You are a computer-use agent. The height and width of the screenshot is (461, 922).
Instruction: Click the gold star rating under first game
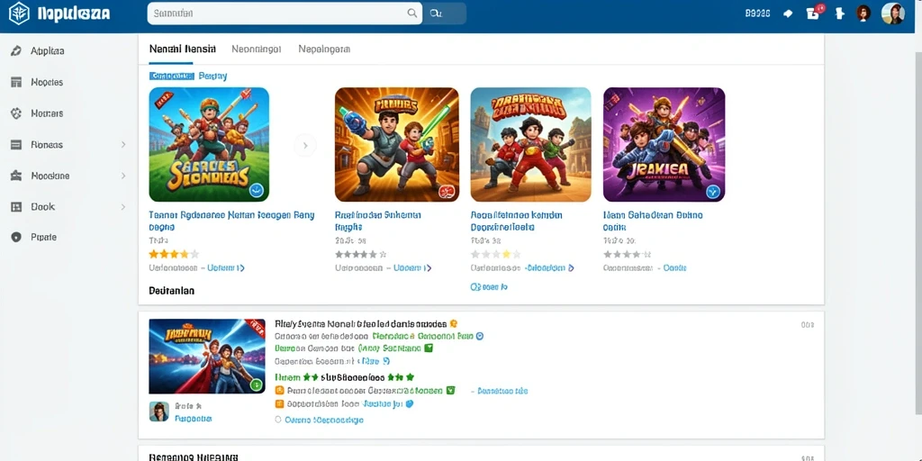pyautogui.click(x=174, y=254)
